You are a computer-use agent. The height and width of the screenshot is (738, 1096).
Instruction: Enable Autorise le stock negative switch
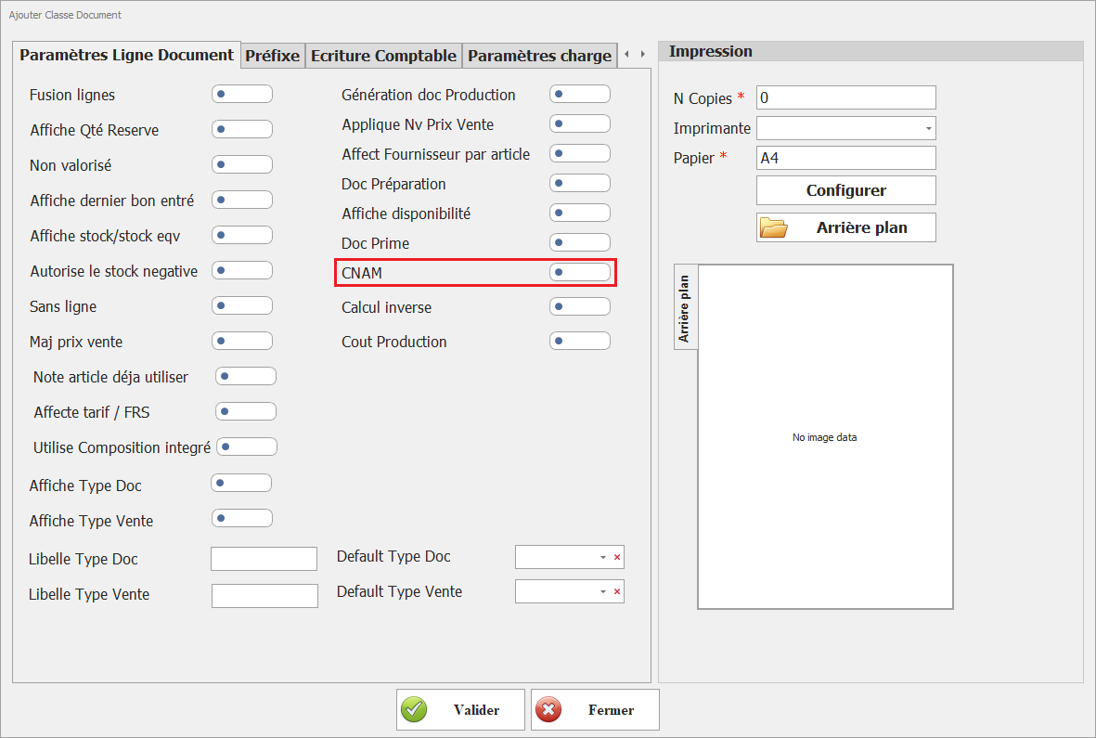(x=242, y=270)
